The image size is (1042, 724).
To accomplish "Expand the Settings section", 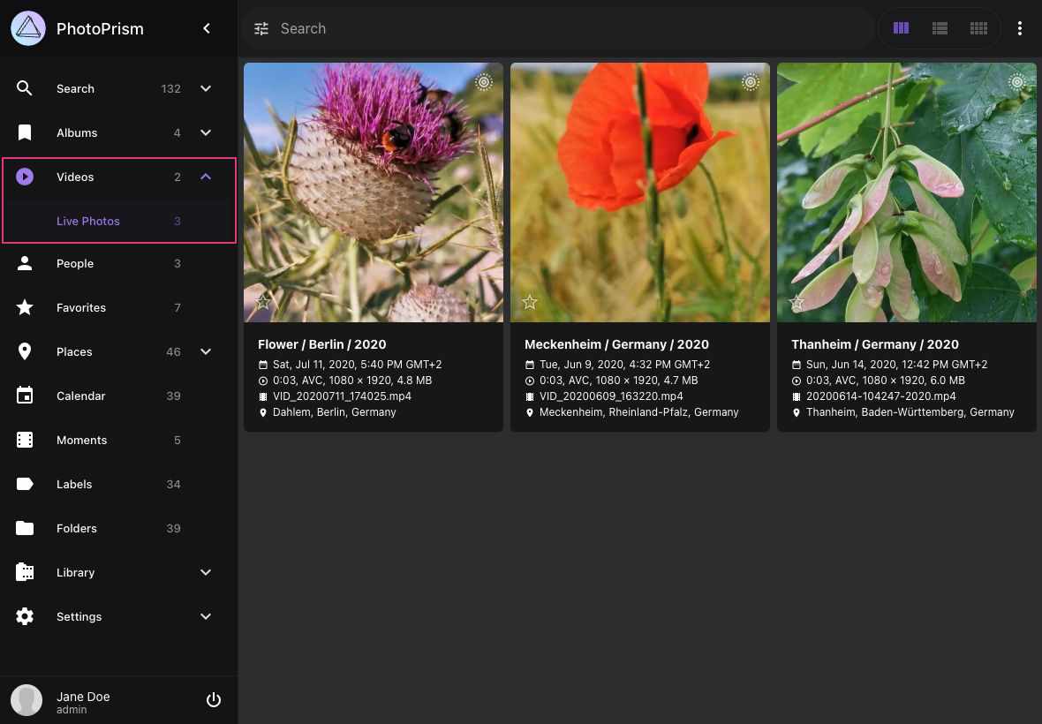I will coord(206,616).
